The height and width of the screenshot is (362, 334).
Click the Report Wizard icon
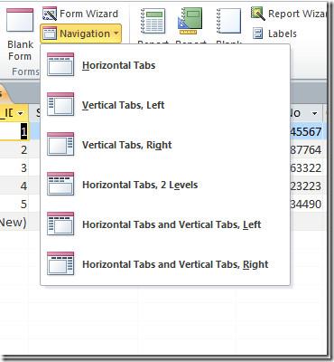click(258, 14)
